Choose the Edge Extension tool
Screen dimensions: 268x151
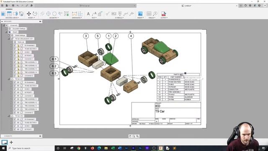click(x=60, y=14)
